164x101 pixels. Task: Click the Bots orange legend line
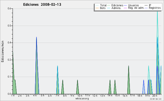[x=97, y=8]
